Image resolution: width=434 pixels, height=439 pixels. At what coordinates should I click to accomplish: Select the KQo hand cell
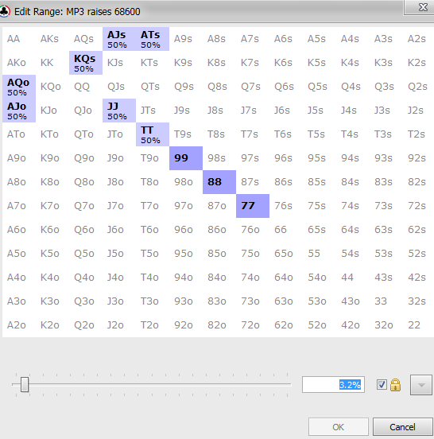tap(52, 87)
